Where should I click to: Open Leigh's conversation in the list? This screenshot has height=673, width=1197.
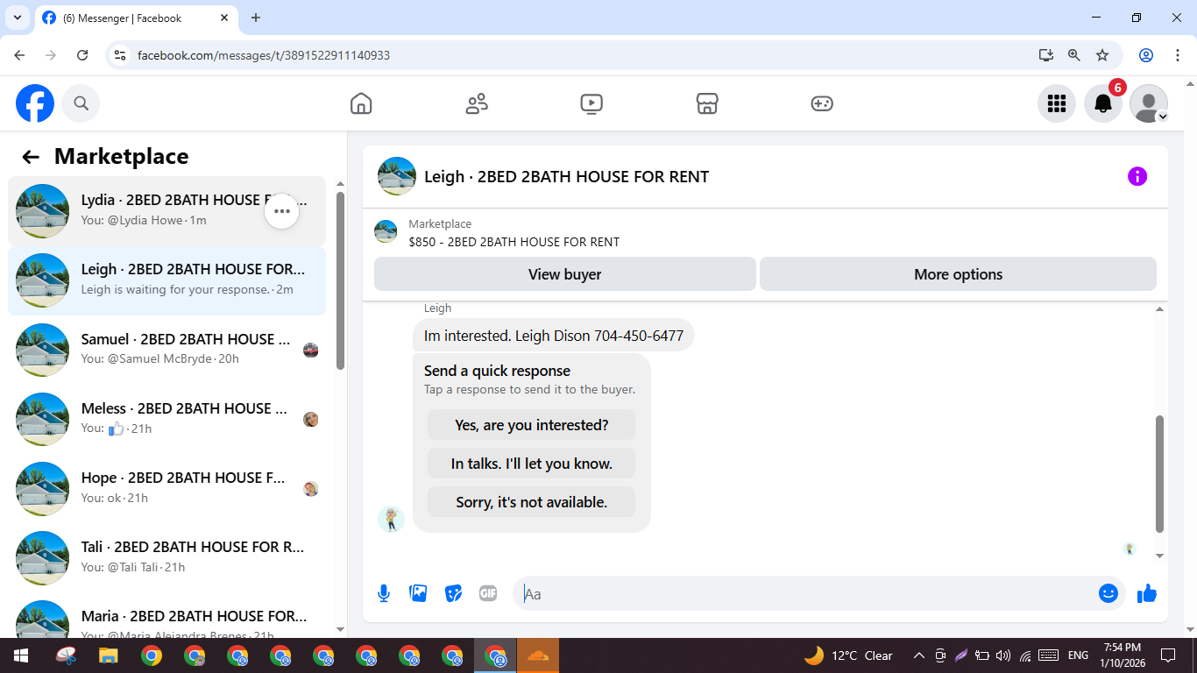(x=166, y=280)
